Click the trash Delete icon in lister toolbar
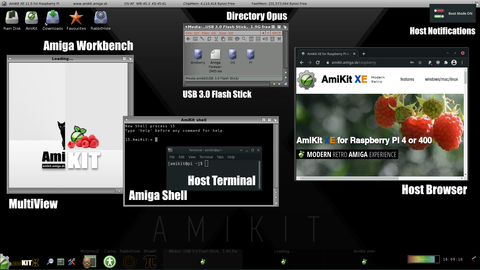Viewport: 480px width, 270px height. click(x=272, y=39)
